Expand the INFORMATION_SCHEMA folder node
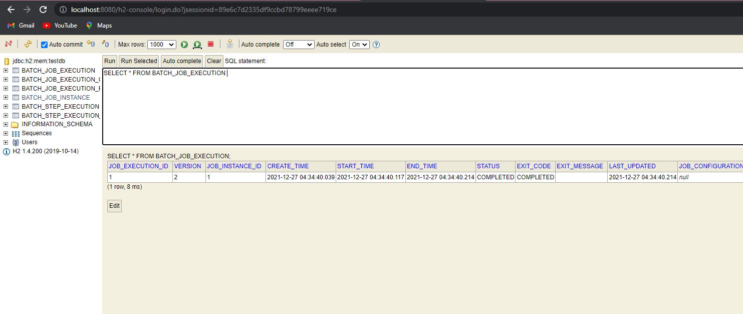The image size is (743, 314). (x=6, y=124)
